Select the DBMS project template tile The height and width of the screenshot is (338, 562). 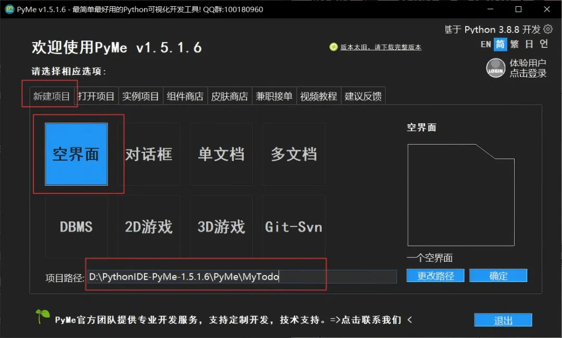76,227
